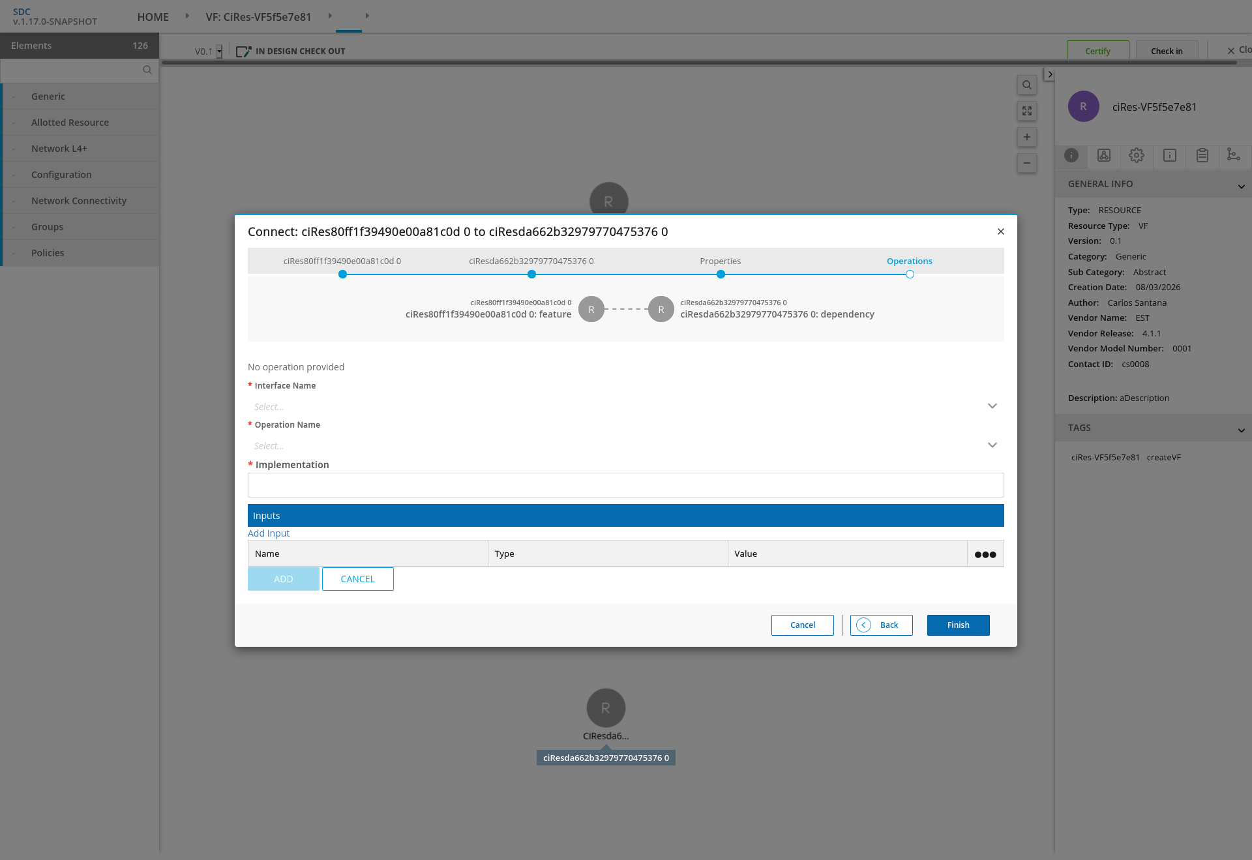Click the breadcrumb arrow after HOME

[x=187, y=16]
